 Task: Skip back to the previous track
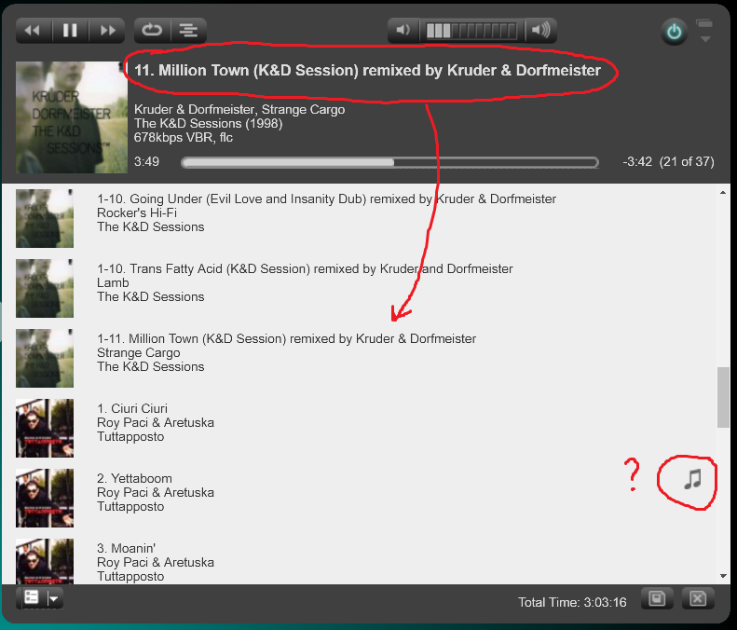tap(34, 31)
